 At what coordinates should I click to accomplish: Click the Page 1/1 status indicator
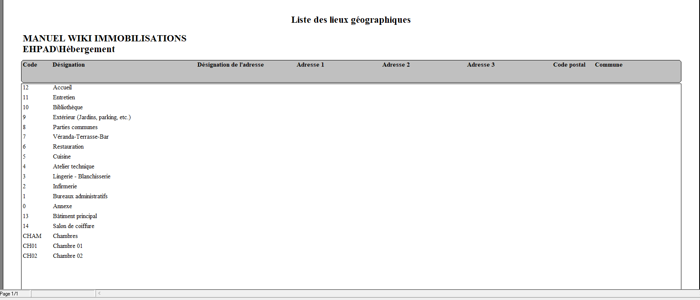9,294
